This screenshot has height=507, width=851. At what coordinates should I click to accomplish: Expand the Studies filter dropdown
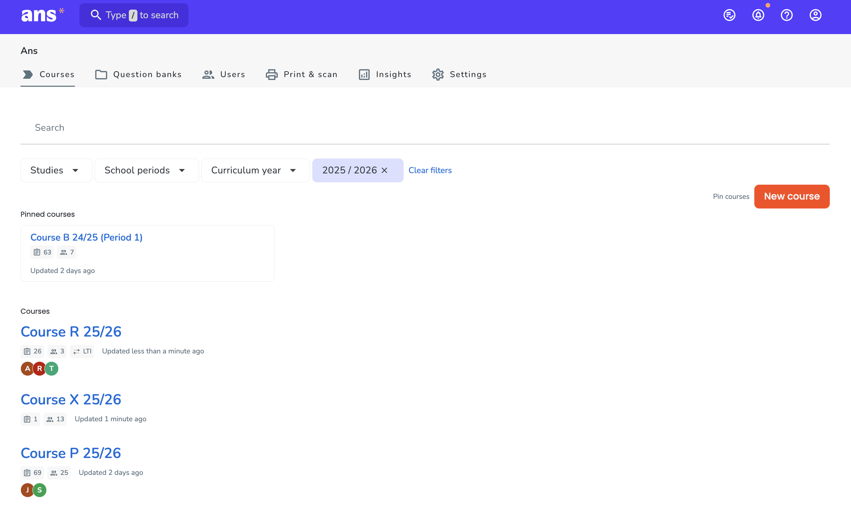(56, 170)
